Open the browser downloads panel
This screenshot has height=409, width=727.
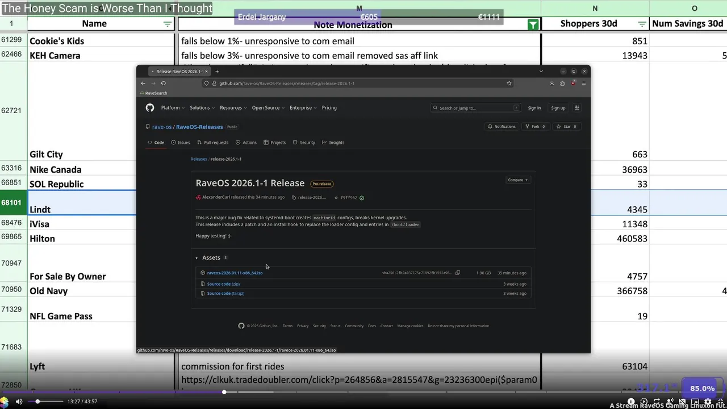(x=551, y=83)
